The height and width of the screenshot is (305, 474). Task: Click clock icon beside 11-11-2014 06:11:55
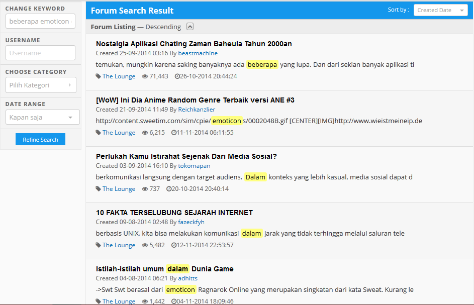coord(174,132)
